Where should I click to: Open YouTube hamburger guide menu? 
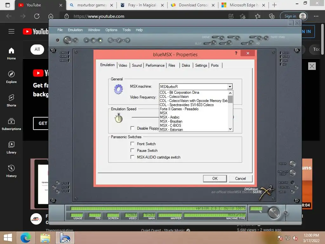[x=11, y=31]
